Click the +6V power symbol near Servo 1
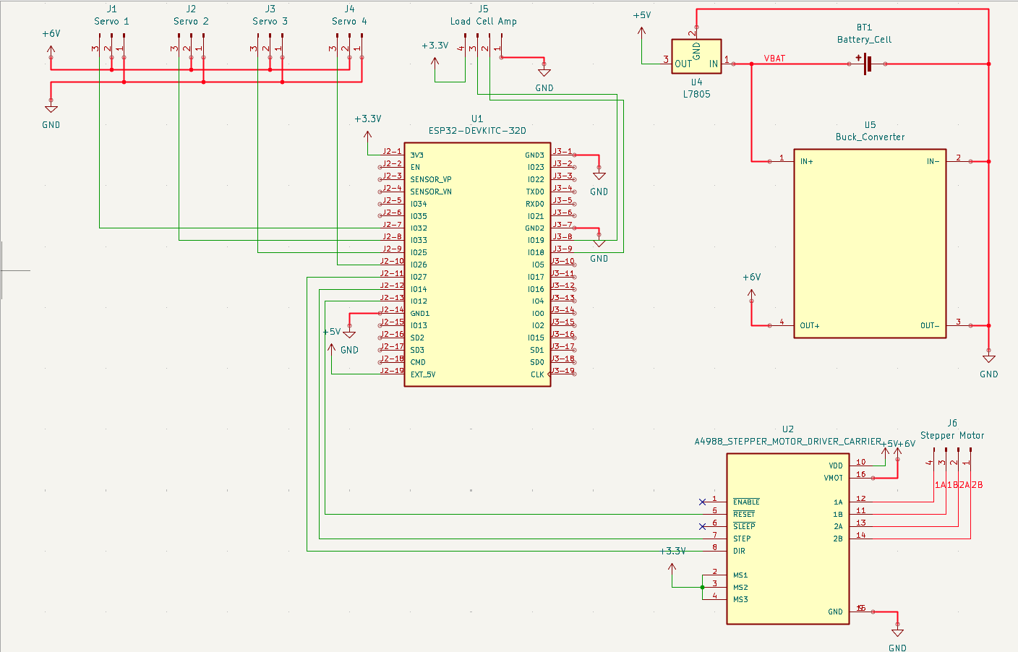The width and height of the screenshot is (1018, 652). [51, 51]
